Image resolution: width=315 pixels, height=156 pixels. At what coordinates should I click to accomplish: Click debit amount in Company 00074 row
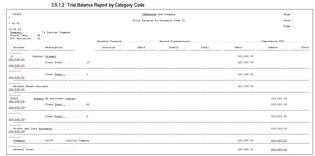click(x=245, y=140)
